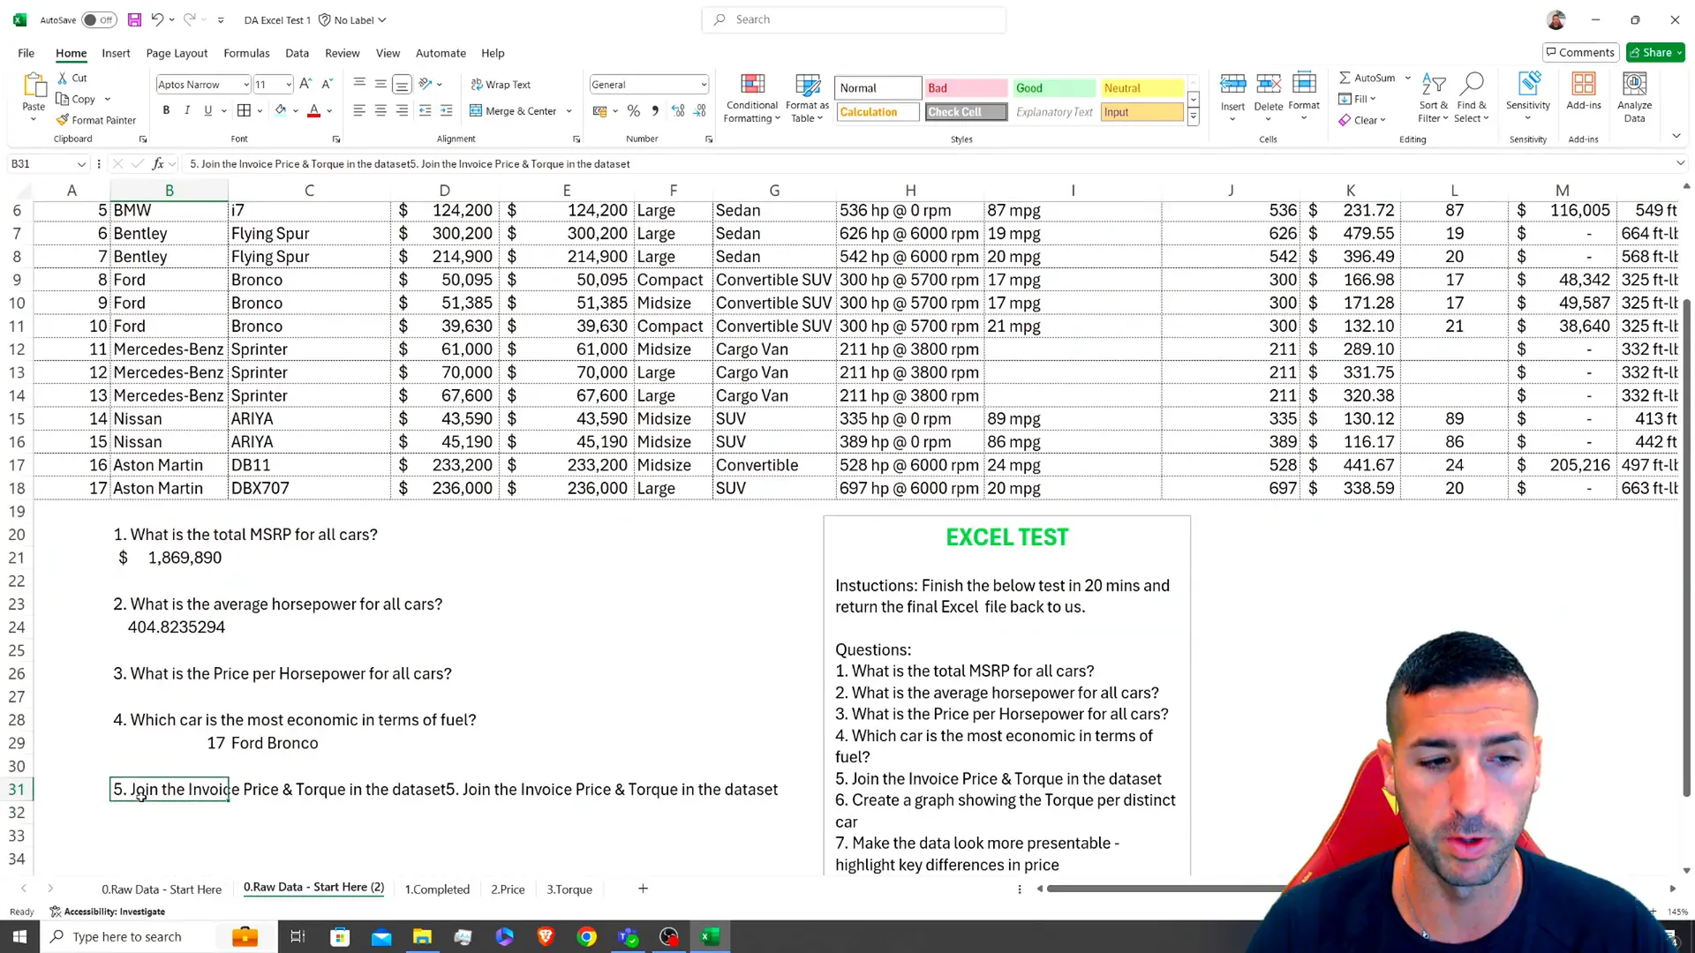Image resolution: width=1695 pixels, height=953 pixels.
Task: Click the ribbon Search box
Action: (x=854, y=19)
